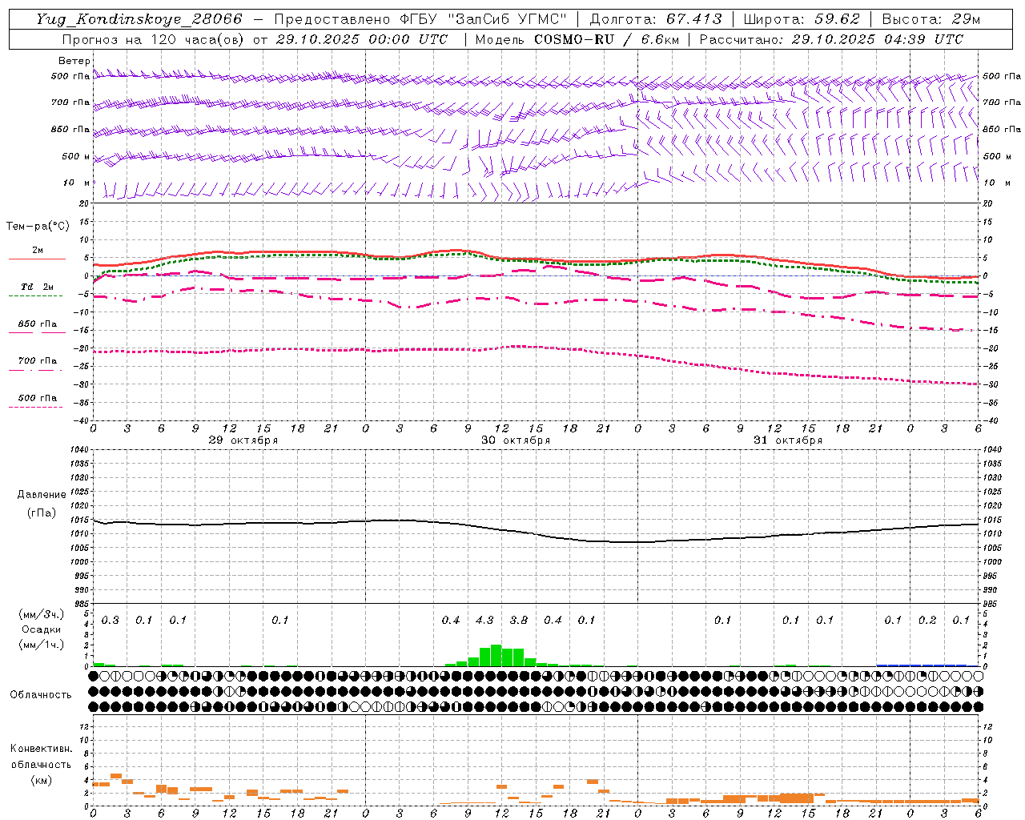Click the Высота: 29м value
Viewport: 1025px width, 820px height.
pos(931,19)
